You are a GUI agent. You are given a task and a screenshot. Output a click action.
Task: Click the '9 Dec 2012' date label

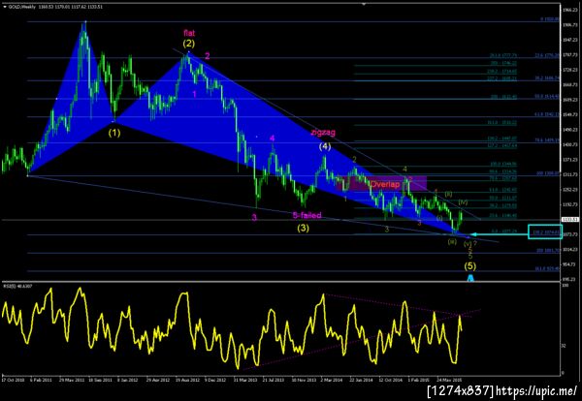[215, 381]
